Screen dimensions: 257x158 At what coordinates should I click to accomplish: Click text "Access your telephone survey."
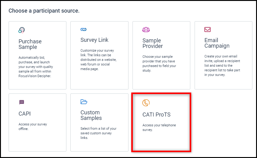click(x=159, y=127)
